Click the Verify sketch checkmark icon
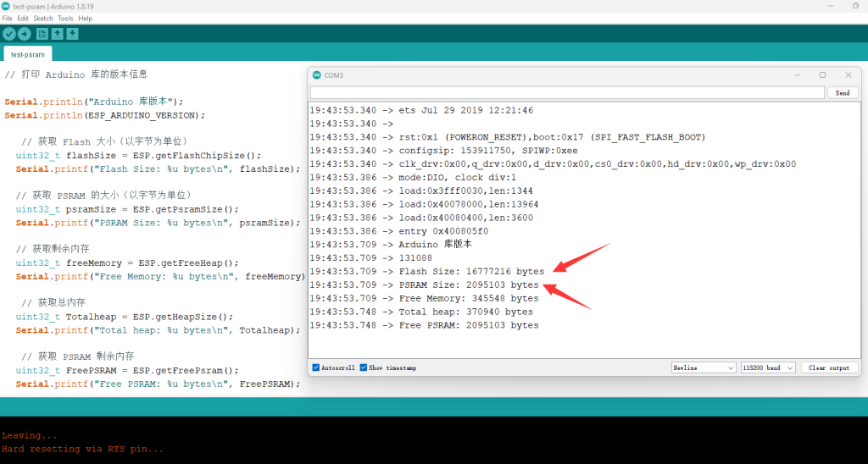Viewport: 868px width, 464px height. 9,34
